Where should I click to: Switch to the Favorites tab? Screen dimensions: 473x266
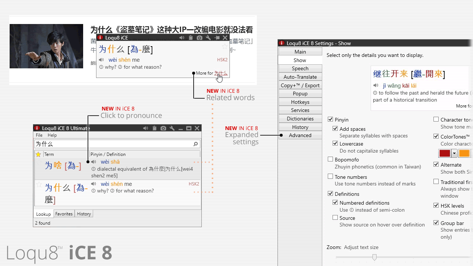[x=64, y=214]
